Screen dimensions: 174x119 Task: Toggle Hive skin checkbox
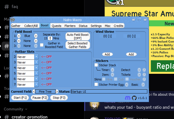[104, 79]
